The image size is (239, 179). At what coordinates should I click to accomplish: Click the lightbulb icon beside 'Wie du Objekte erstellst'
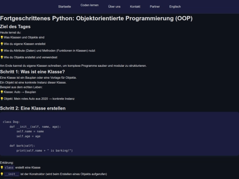(2, 57)
